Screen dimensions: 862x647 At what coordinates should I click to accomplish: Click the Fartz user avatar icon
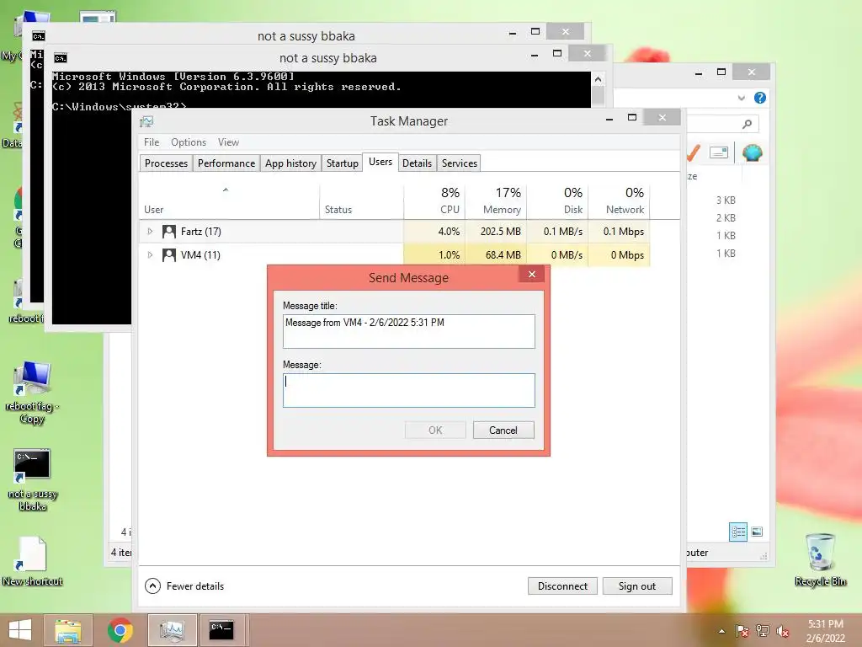click(168, 232)
